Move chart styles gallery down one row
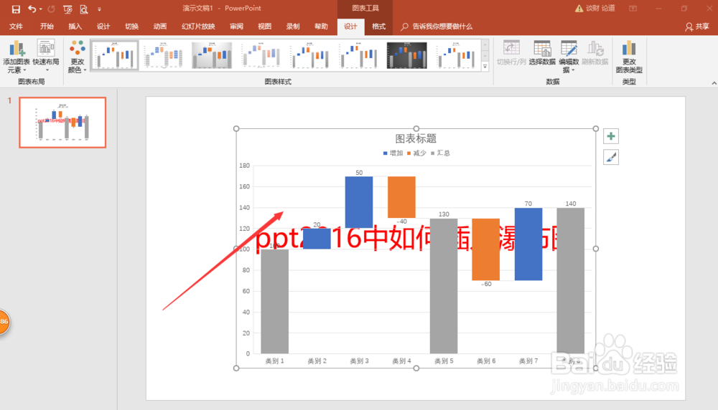718x410 pixels. [x=485, y=56]
